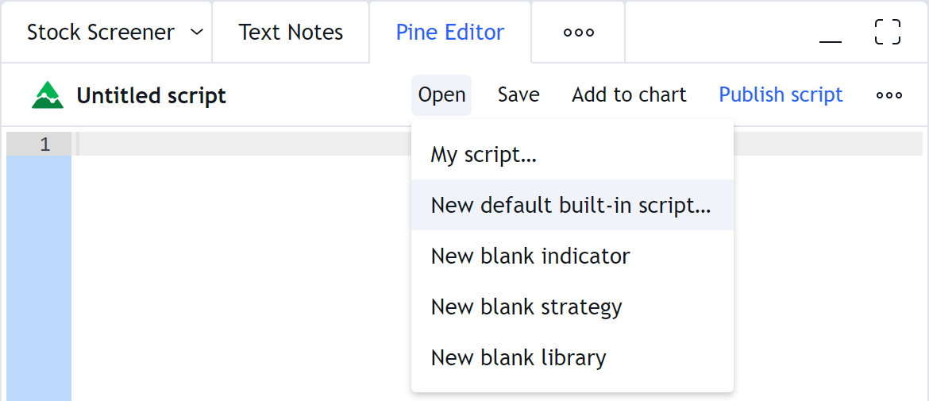
Task: Select New blank indicator
Action: (572, 256)
